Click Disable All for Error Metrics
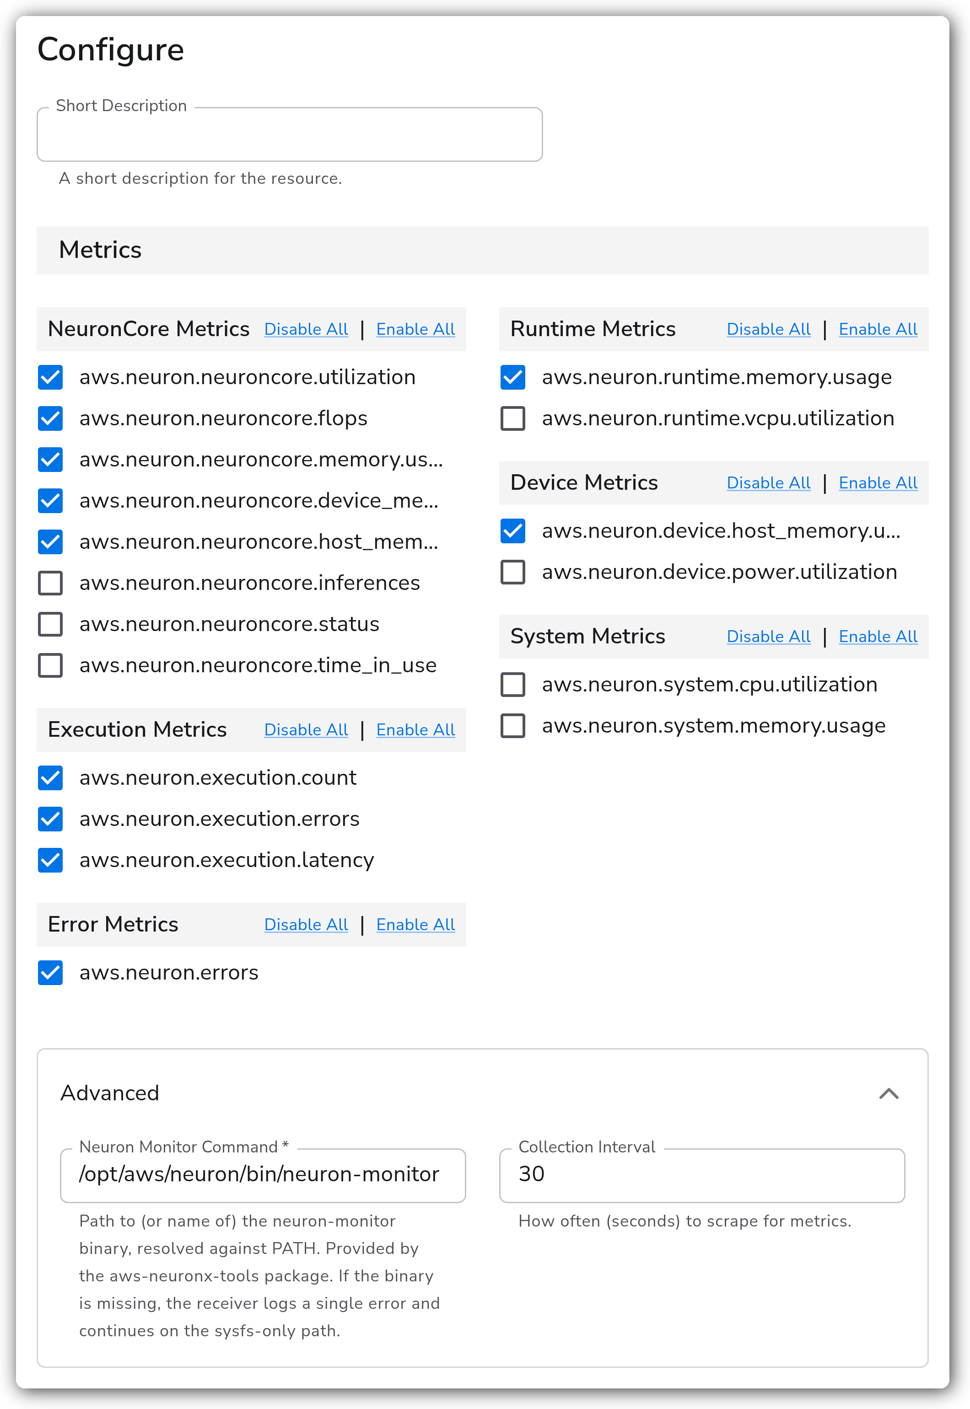 [x=306, y=925]
